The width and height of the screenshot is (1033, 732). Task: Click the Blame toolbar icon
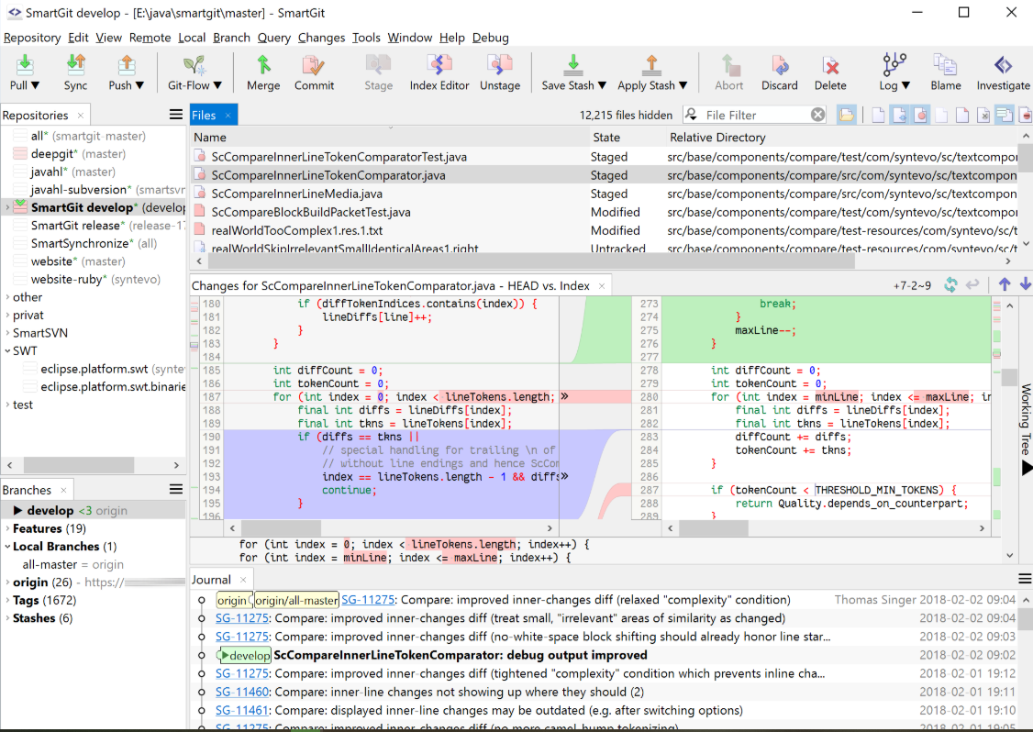(x=945, y=64)
